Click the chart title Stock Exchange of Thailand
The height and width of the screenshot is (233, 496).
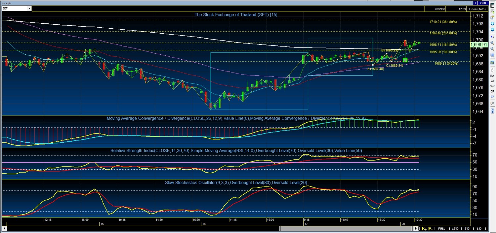(x=236, y=15)
